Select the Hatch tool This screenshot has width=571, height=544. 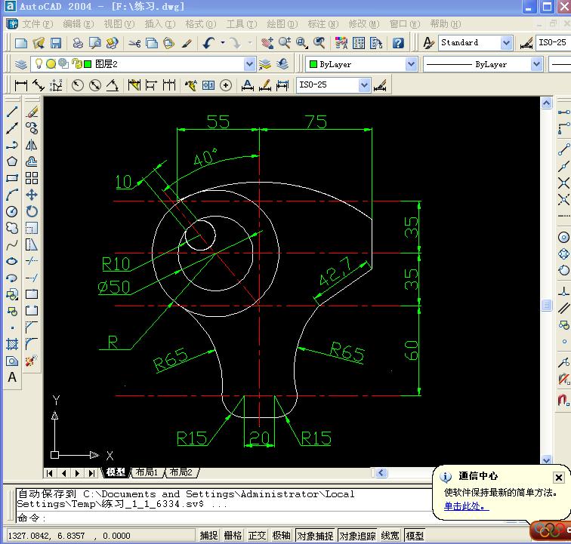tap(12, 344)
